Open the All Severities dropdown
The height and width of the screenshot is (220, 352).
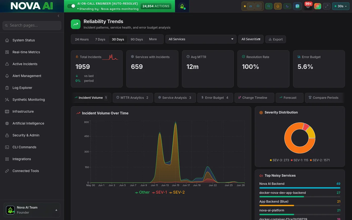click(251, 39)
